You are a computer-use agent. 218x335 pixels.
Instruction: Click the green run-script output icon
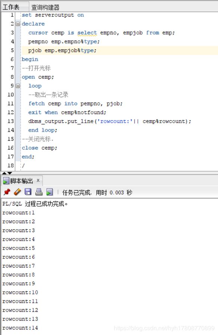pyautogui.click(x=50, y=192)
